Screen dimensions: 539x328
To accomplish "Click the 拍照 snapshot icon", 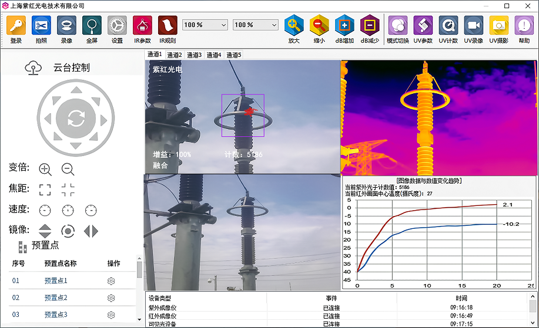I will click(41, 26).
